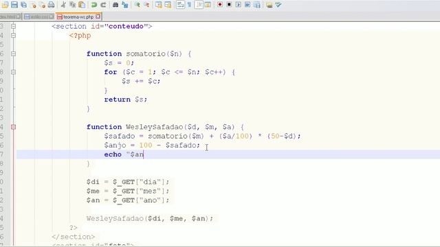Cut selection using the scissors icon
Screen dimensions: 440x247
coord(63,5)
